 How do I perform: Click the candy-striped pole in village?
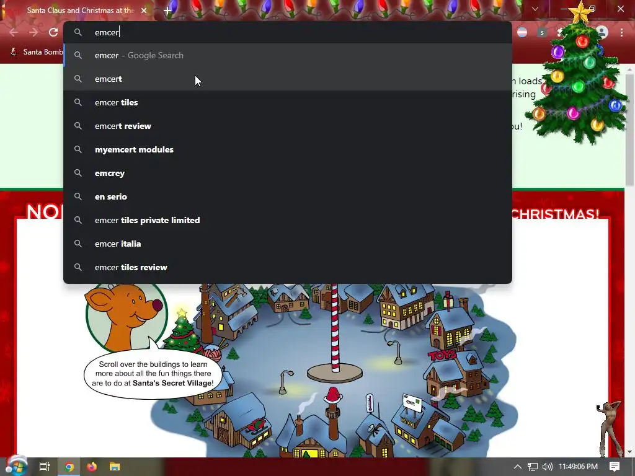coord(335,328)
